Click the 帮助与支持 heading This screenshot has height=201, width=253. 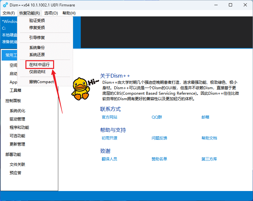pos(113,130)
